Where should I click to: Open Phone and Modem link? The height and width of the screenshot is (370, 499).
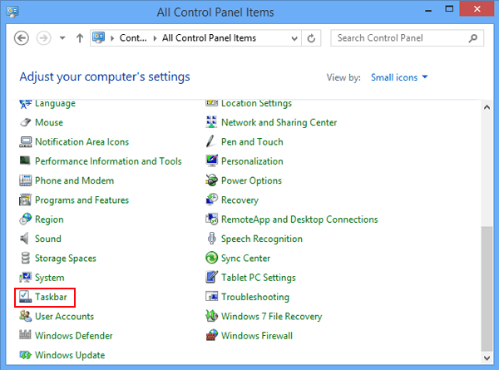tap(75, 180)
